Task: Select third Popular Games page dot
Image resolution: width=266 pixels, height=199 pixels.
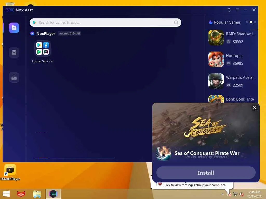Action: [x=255, y=22]
